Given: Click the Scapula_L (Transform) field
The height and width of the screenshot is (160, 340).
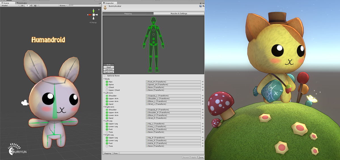Looking at the screenshot, I should pos(173,96).
